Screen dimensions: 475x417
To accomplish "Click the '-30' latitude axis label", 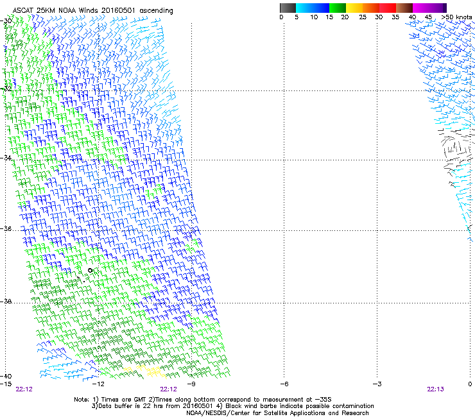I will [6, 21].
